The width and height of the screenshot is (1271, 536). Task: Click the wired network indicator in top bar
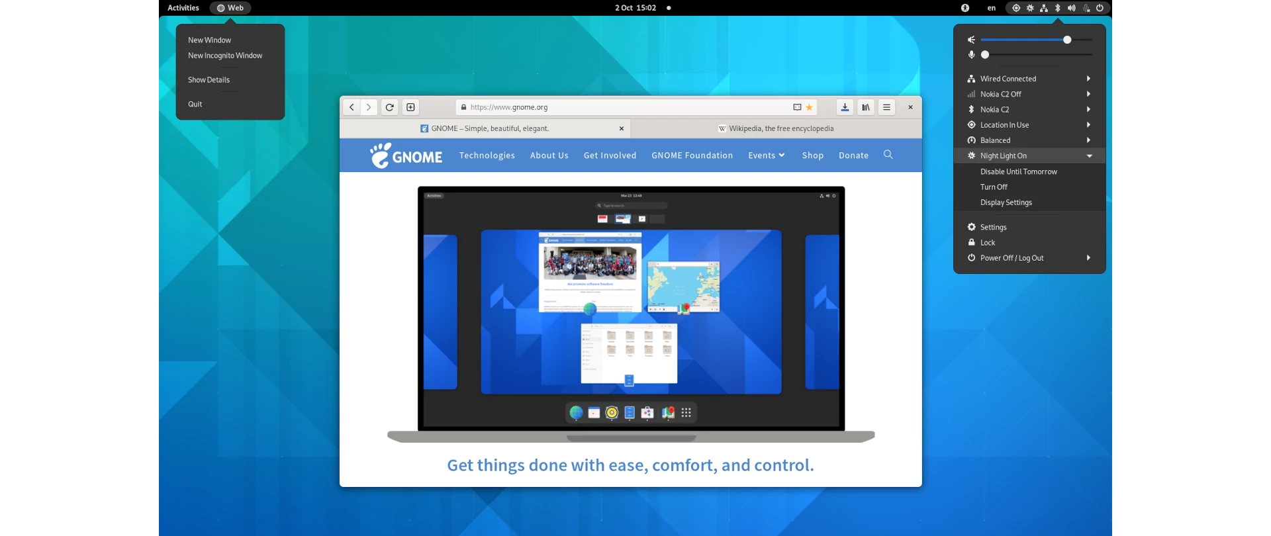(x=1044, y=8)
